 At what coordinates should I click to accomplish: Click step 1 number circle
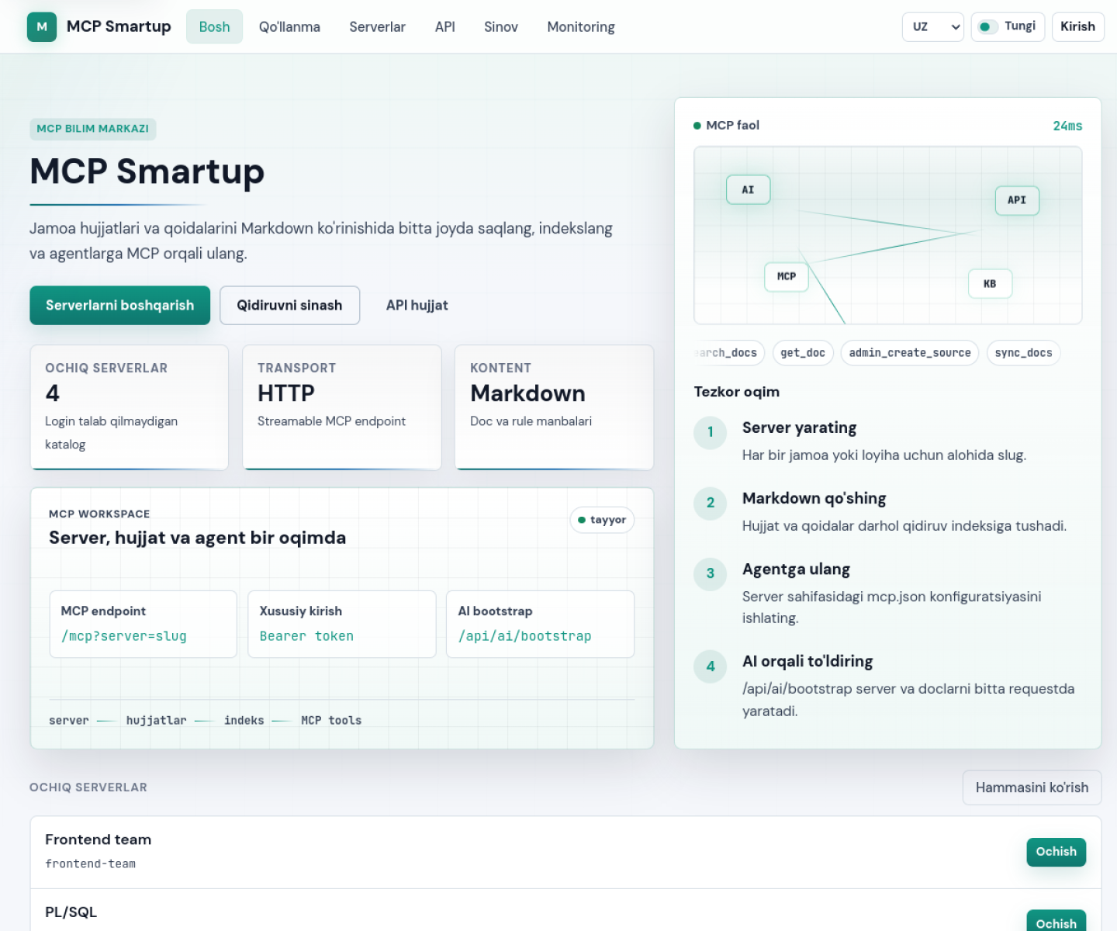(710, 432)
